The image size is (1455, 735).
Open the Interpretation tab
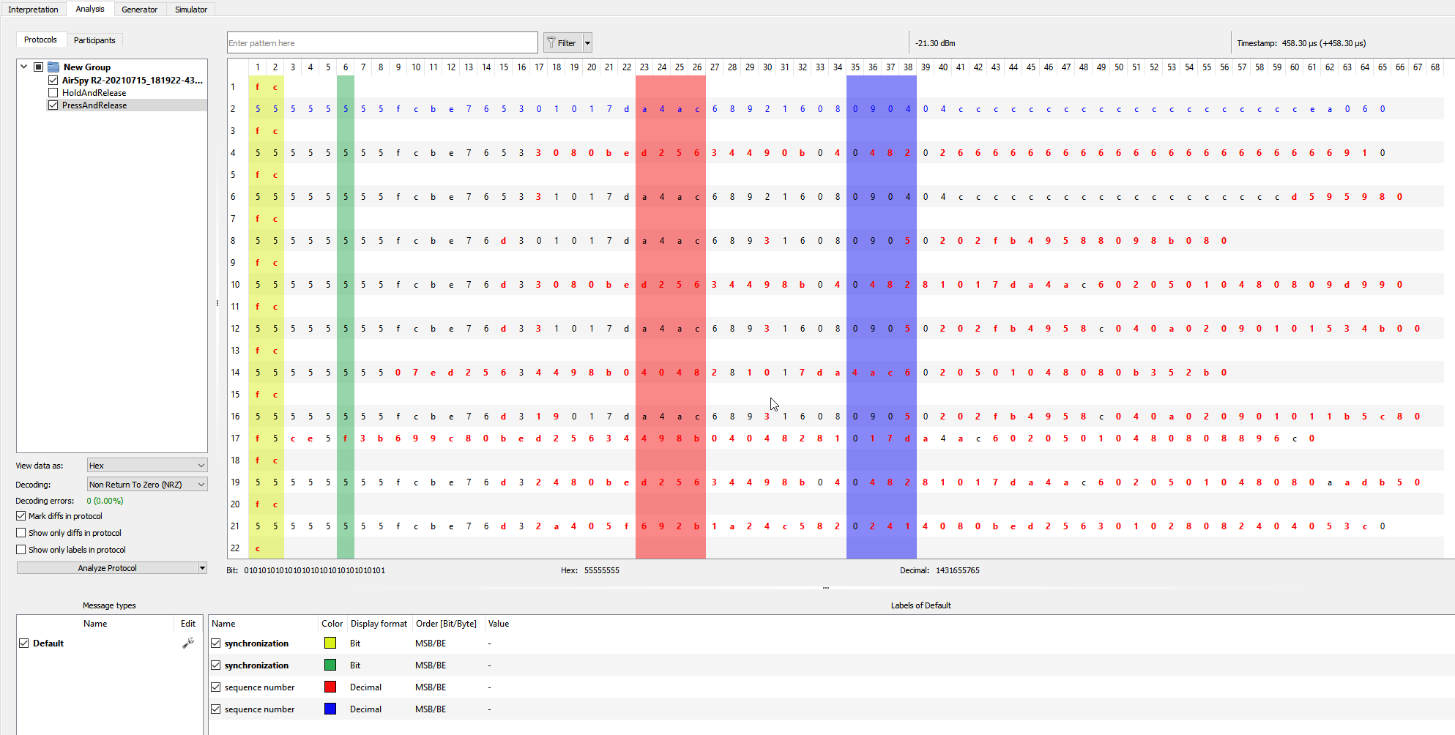[33, 10]
